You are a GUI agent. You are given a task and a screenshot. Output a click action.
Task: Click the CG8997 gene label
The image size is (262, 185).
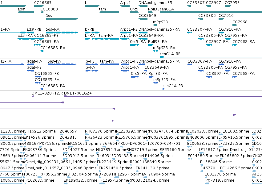tap(213, 3)
